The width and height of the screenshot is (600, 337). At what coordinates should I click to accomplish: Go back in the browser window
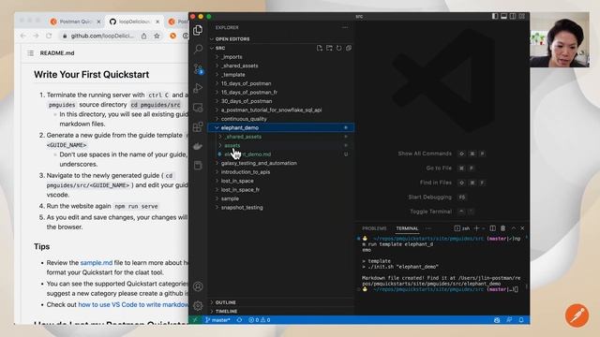coord(23,36)
